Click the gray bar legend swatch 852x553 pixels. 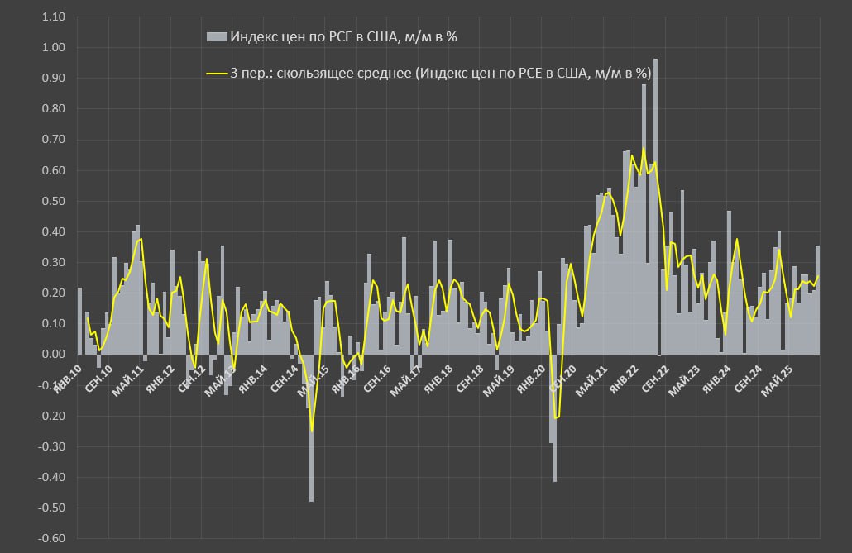coord(217,36)
